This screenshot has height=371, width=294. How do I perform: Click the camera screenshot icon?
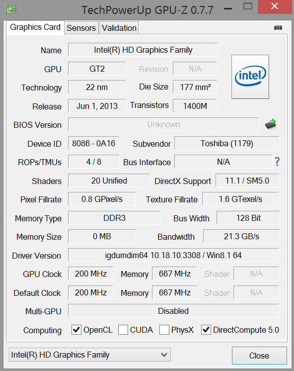tap(278, 28)
